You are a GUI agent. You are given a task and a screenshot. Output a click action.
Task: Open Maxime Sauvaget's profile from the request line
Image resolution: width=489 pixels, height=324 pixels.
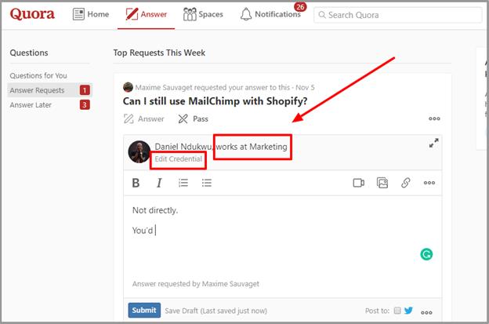coord(164,87)
